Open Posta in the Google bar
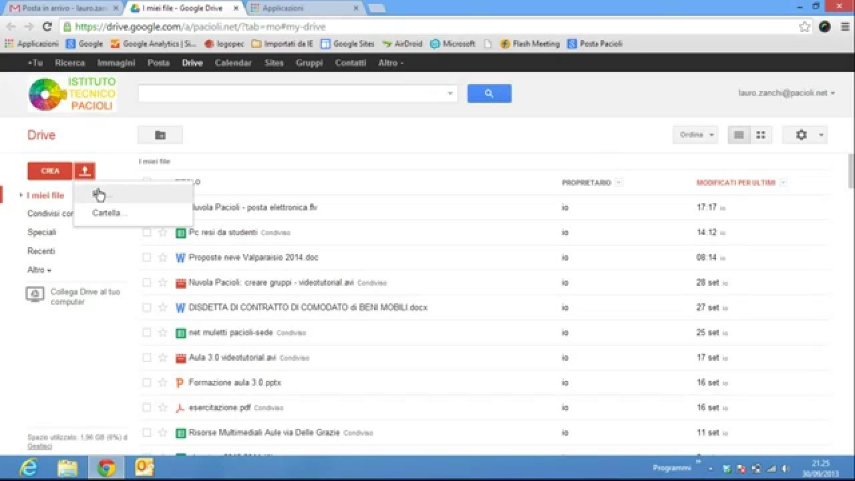The height and width of the screenshot is (481, 855). (158, 63)
